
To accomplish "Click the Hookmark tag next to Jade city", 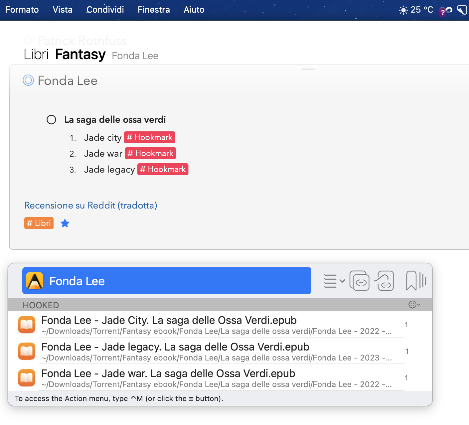I will 149,137.
